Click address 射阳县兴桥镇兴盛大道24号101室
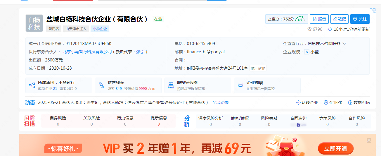 coord(217,68)
